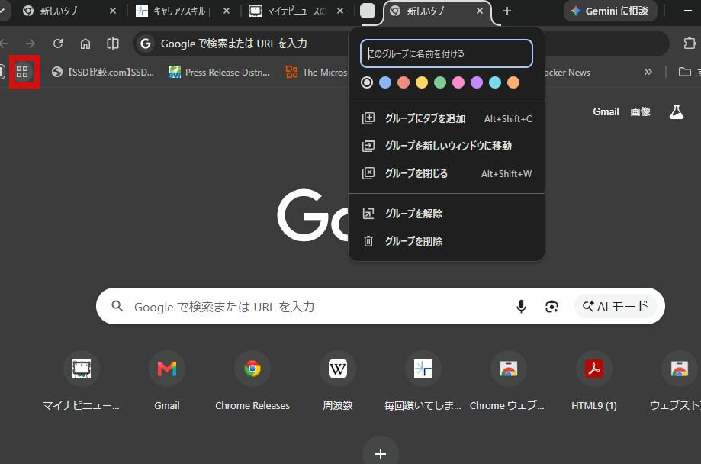Screen dimensions: 701x464
Task: Choose the yellow group color
Action: (x=422, y=82)
